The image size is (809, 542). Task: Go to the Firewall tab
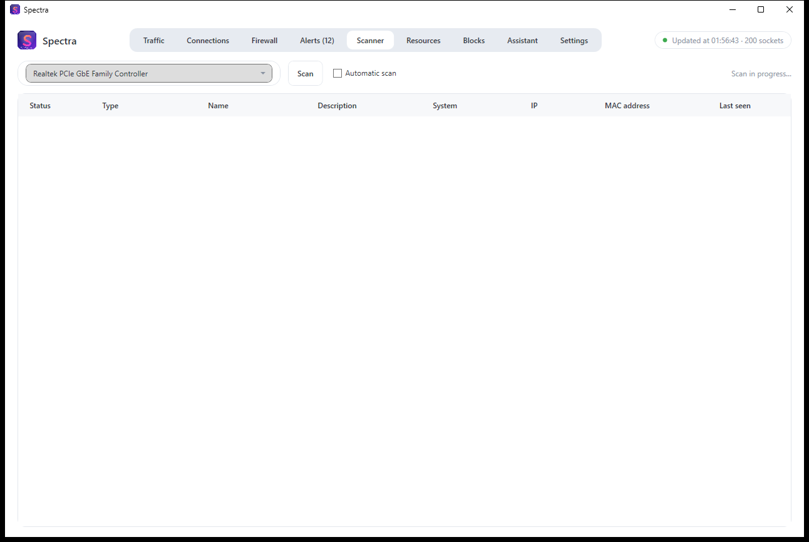coord(264,41)
